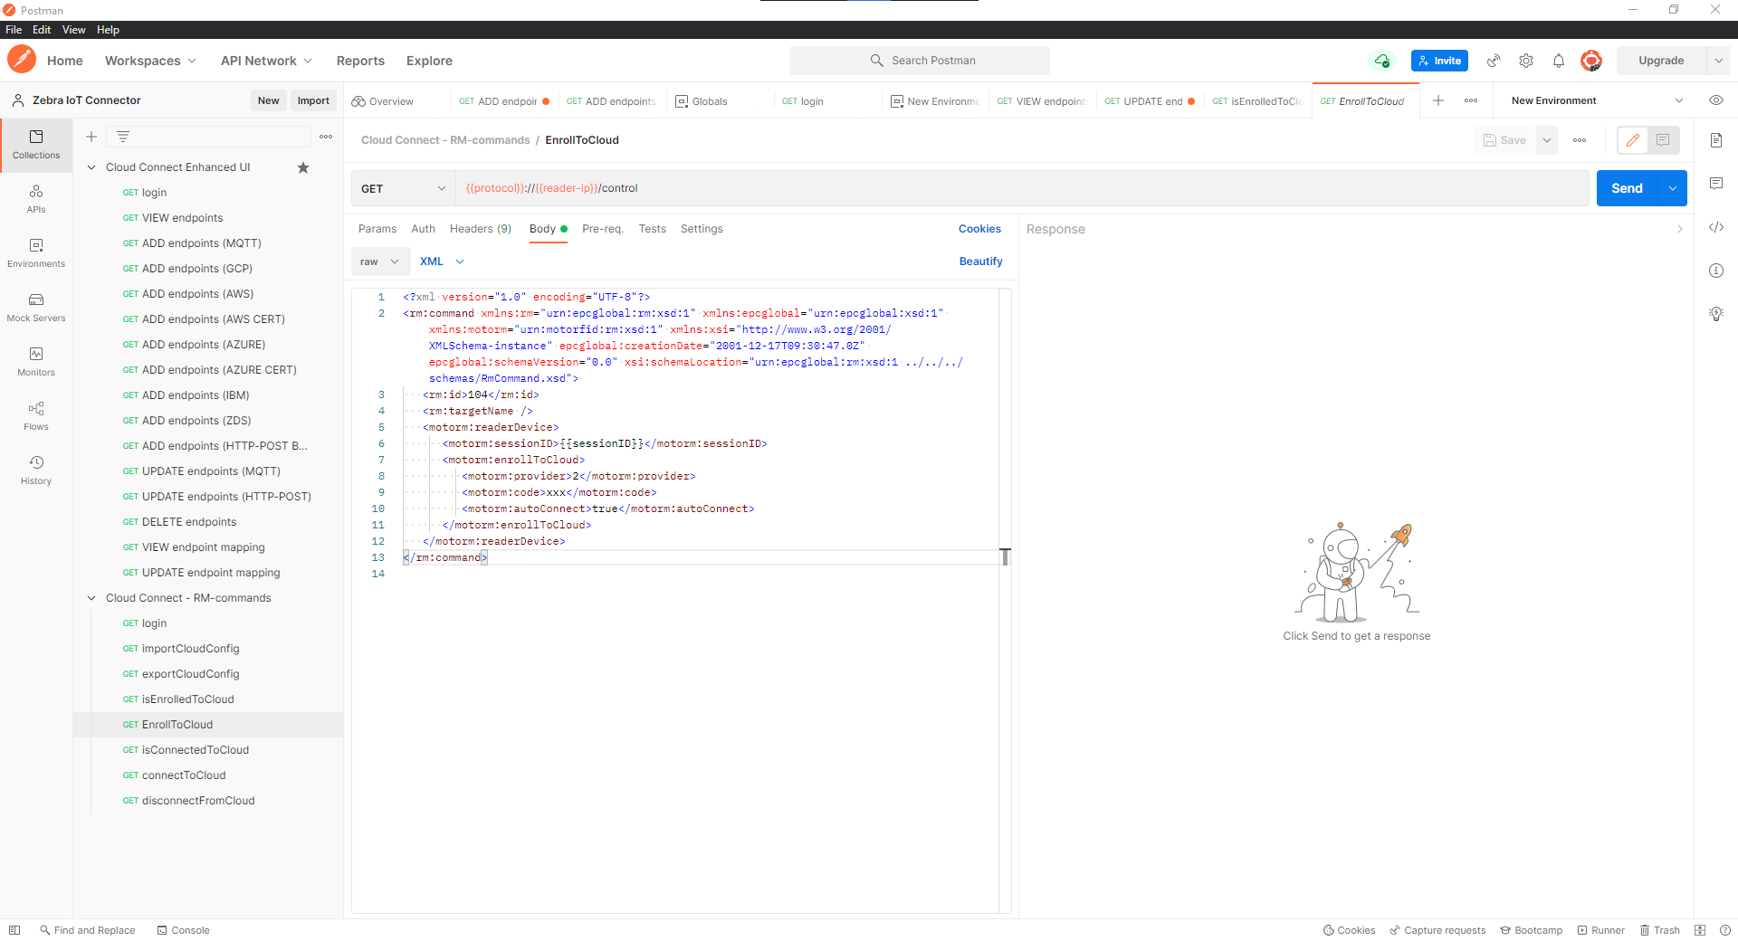Click the collections filter icon

[123, 137]
